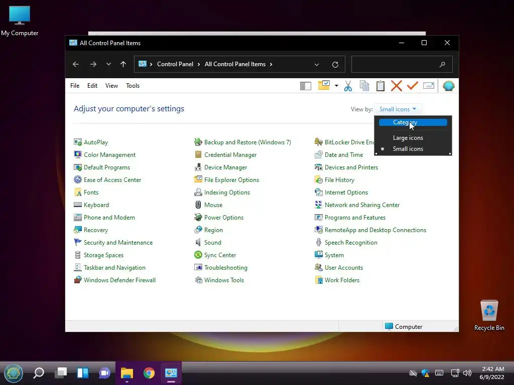Open the Sync Center green icon
Screen dimensions: 514x385
click(198, 255)
